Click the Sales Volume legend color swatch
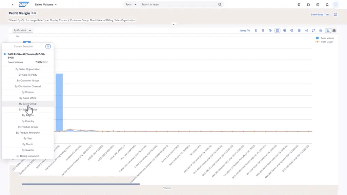 [317, 38]
